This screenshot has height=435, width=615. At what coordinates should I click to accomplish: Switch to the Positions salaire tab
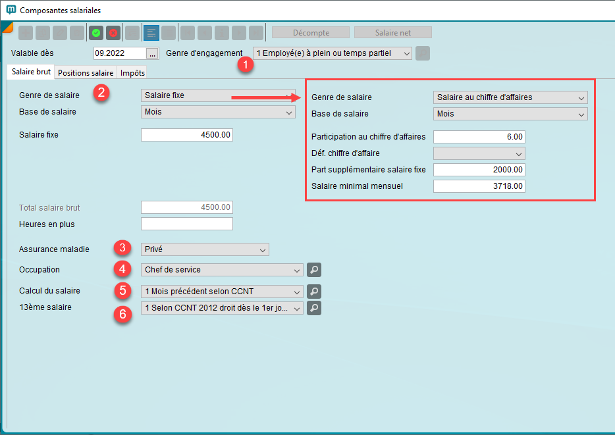pos(86,72)
